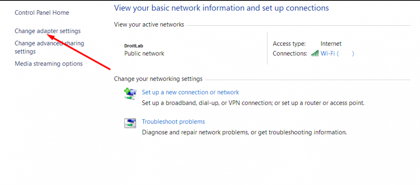This screenshot has width=420, height=185.
Task: Open Media streaming options
Action: (49, 63)
